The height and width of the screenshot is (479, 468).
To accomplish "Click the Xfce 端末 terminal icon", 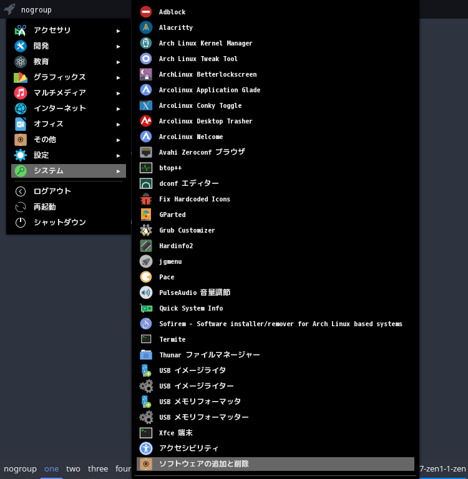I will (146, 433).
